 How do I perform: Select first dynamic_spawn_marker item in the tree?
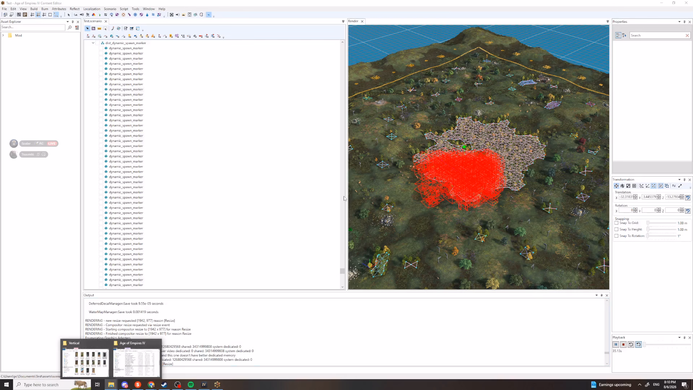click(126, 48)
